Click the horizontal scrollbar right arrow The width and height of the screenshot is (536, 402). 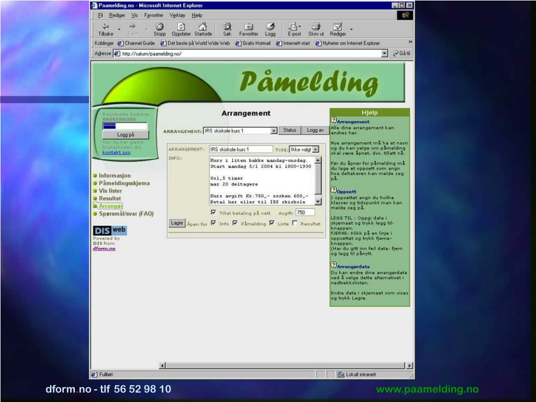click(409, 365)
